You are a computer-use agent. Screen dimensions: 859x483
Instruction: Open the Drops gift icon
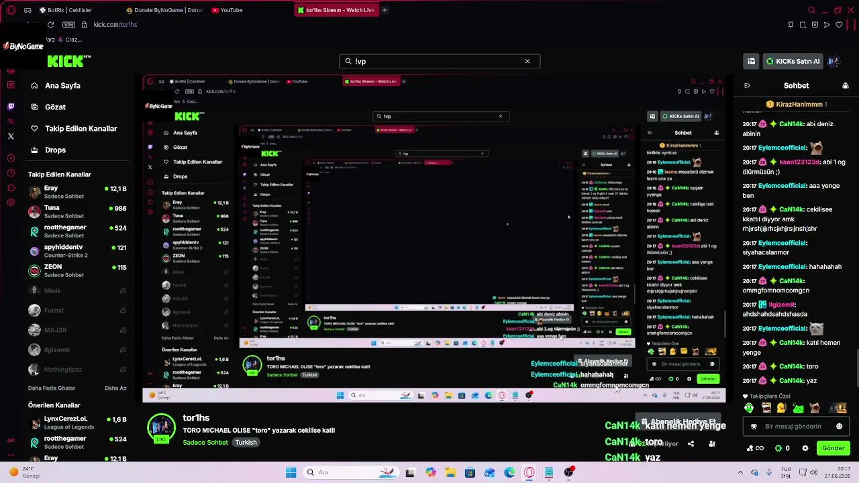pos(34,150)
